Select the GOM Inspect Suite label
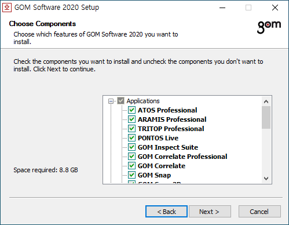 click(168, 147)
